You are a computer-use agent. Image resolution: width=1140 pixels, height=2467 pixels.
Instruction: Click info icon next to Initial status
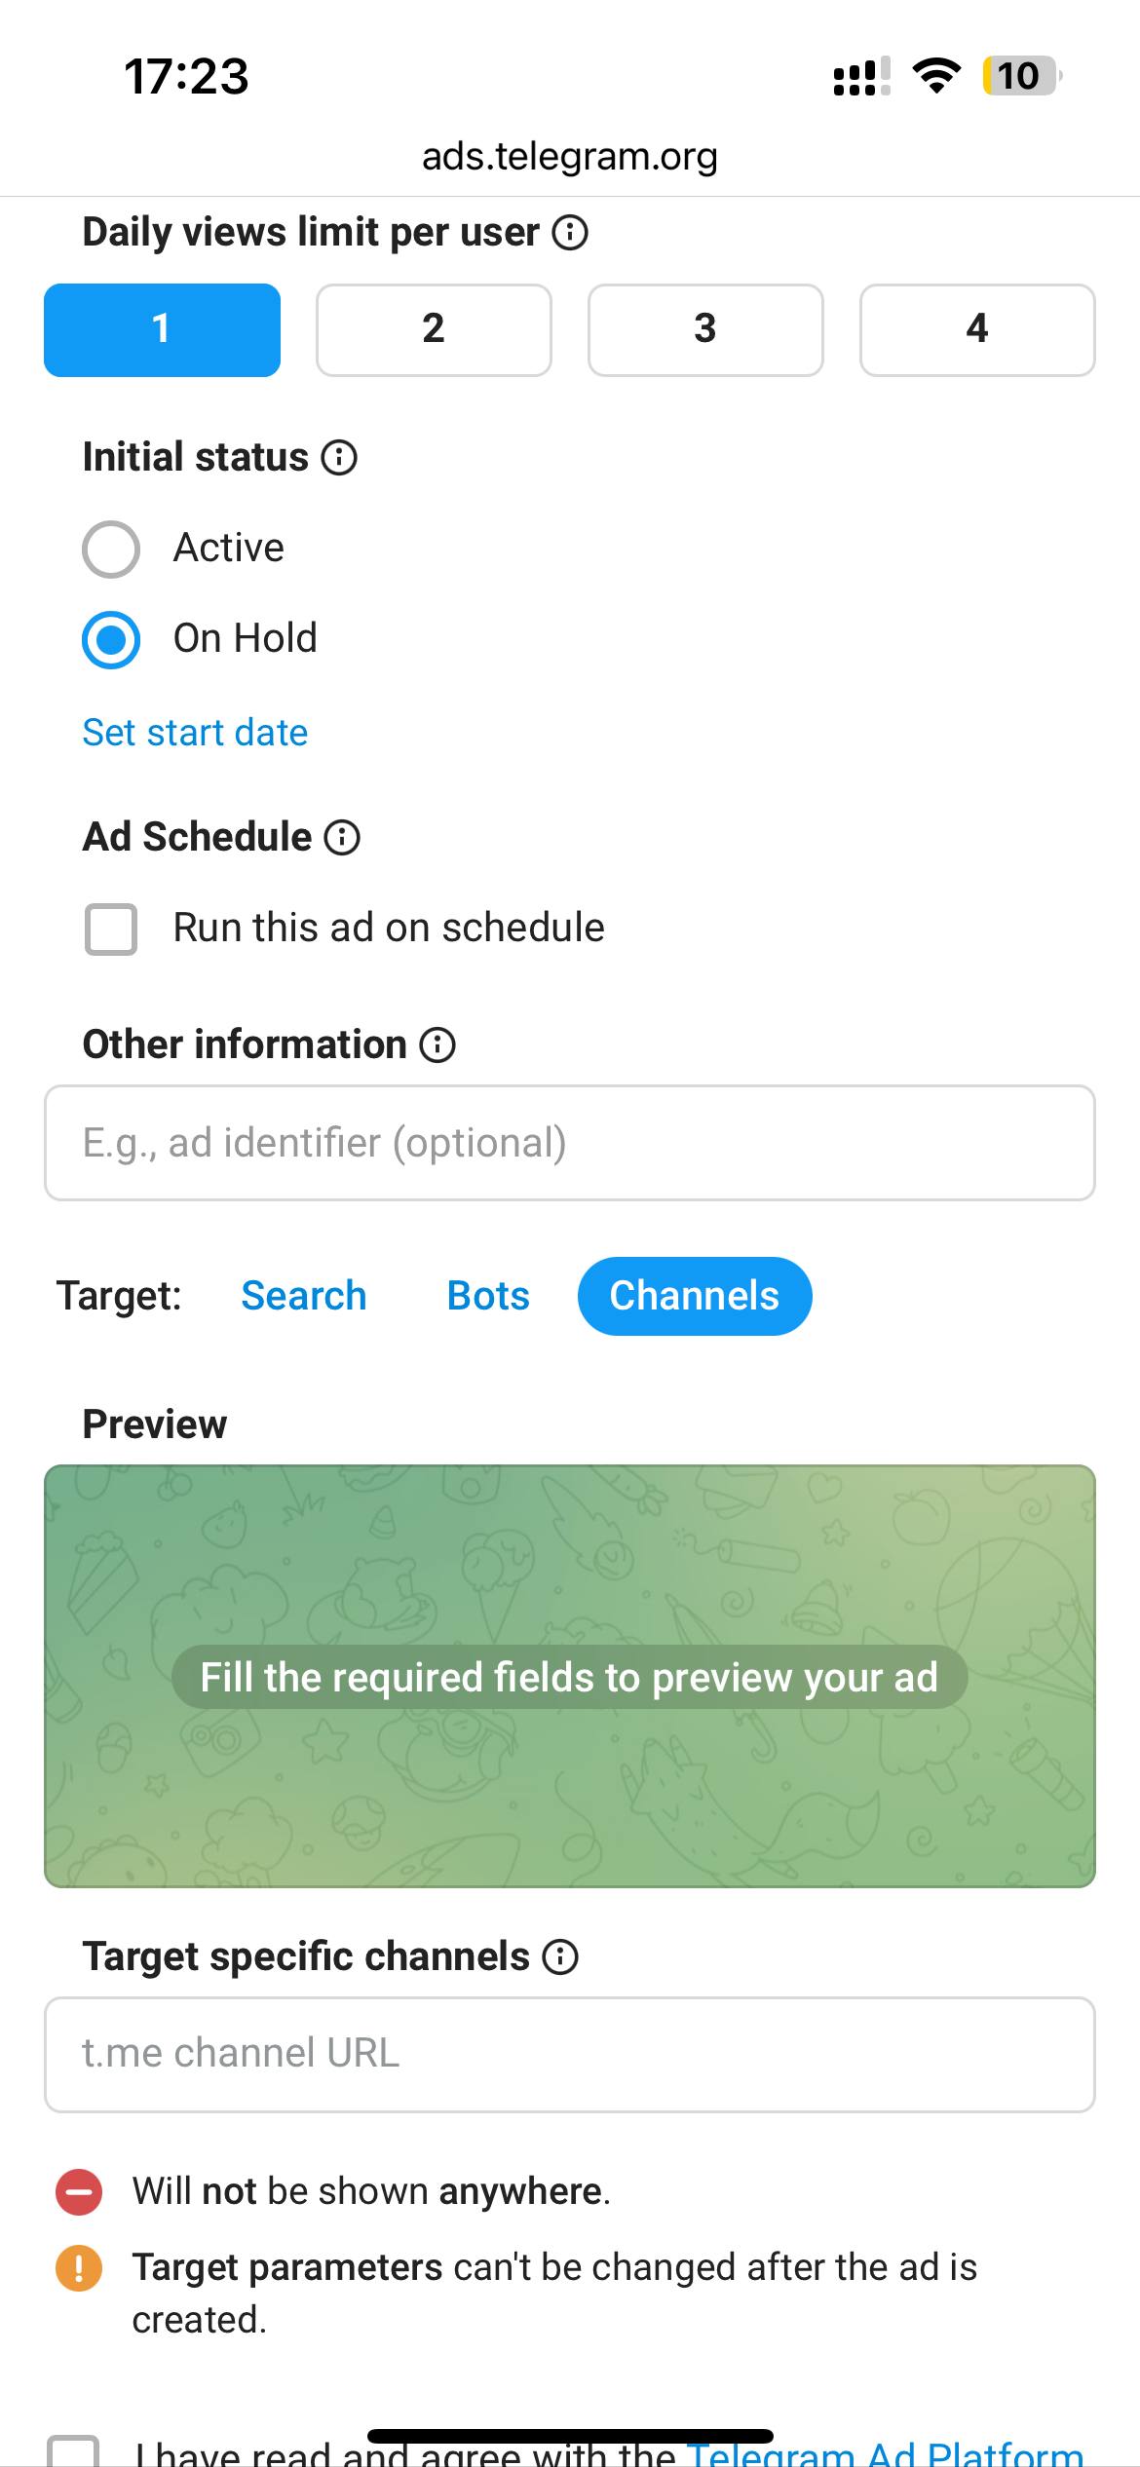(x=339, y=457)
